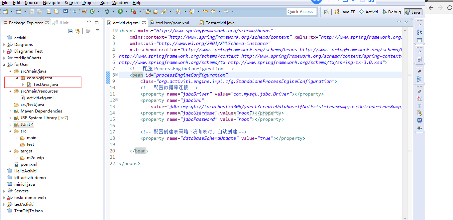This screenshot has height=220, width=453.
Task: Click the red-X Problems view icon in right trim
Action: pos(419,99)
